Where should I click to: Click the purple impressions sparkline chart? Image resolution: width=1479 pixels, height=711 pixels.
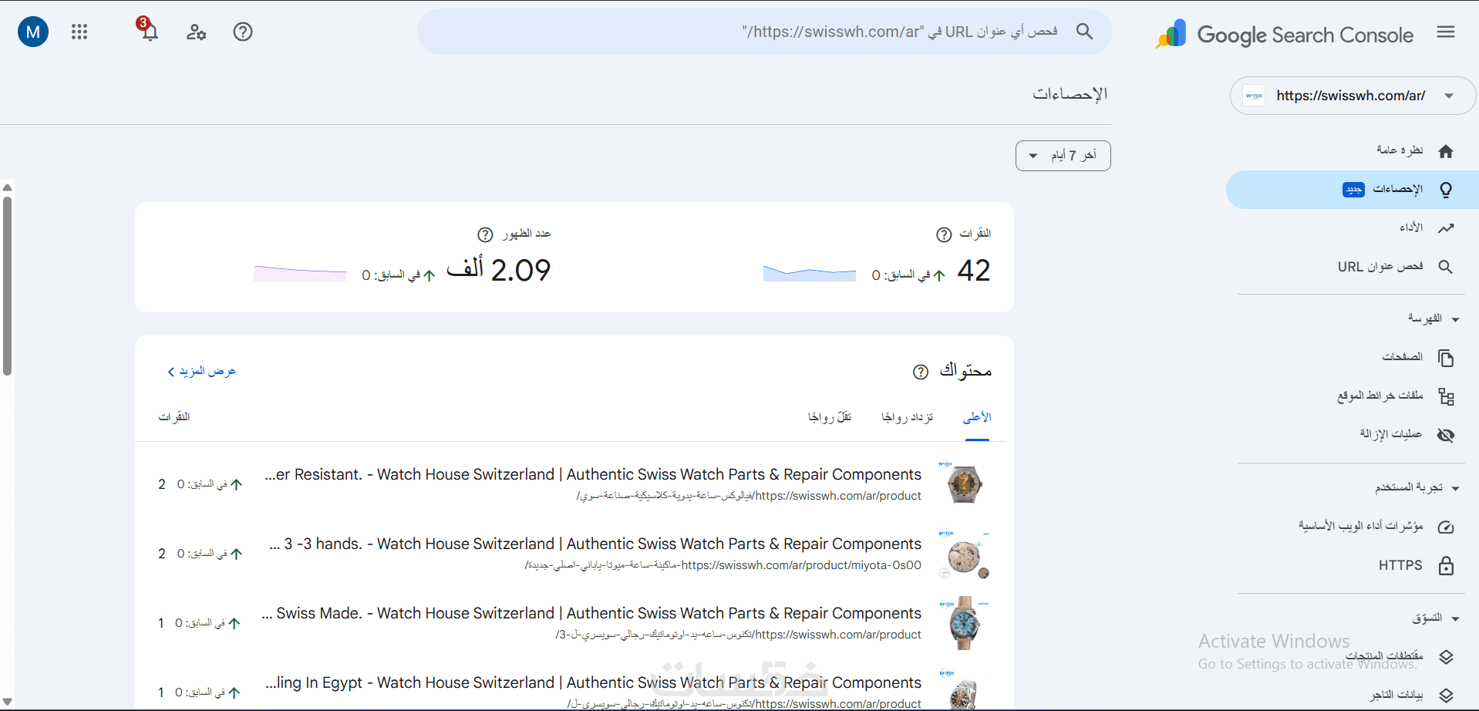(300, 273)
